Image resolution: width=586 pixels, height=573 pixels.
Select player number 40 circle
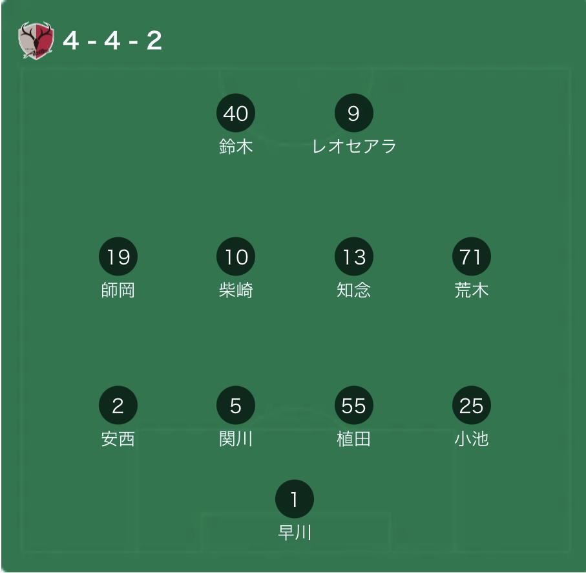click(x=236, y=113)
